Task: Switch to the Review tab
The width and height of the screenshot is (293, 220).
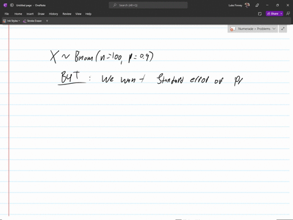Action: pyautogui.click(x=67, y=14)
